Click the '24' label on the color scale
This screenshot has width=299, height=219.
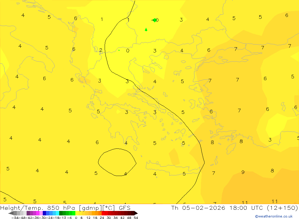(x=102, y=218)
